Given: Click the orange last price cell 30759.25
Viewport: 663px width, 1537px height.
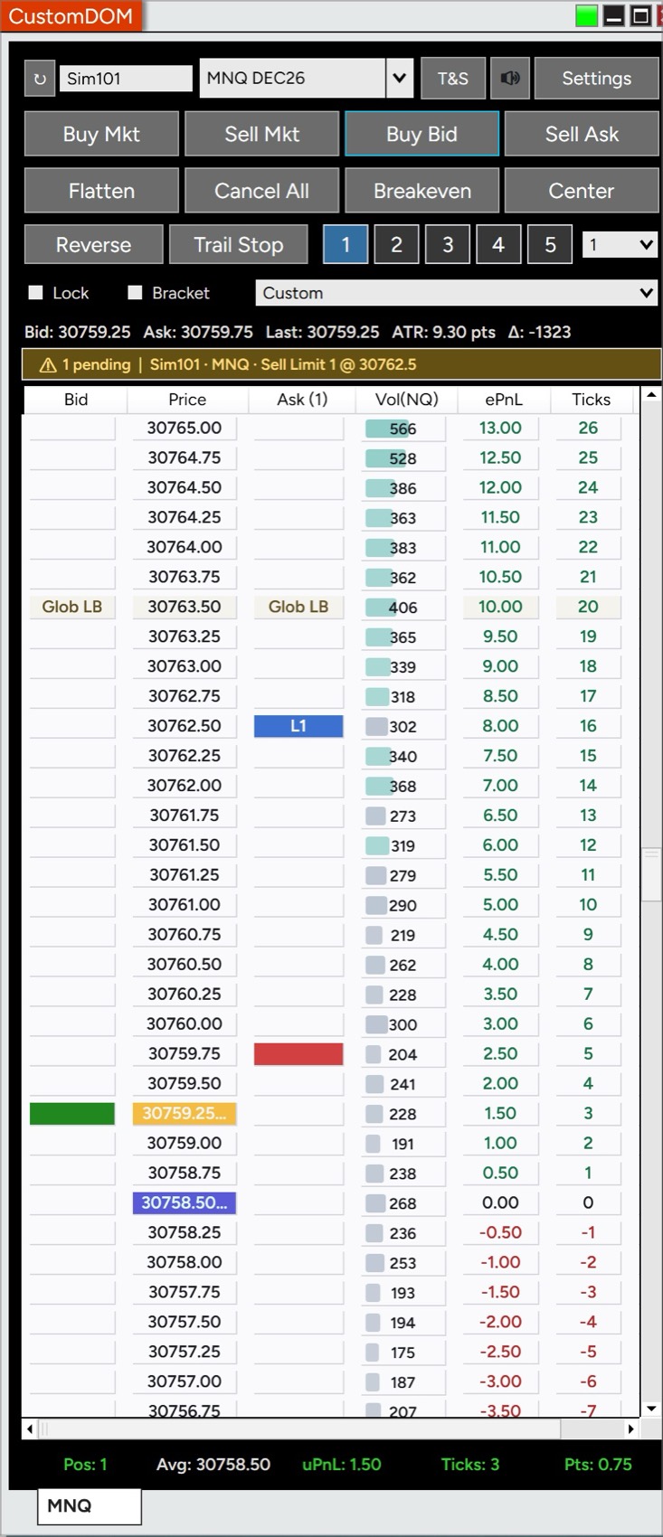Looking at the screenshot, I should (185, 1114).
